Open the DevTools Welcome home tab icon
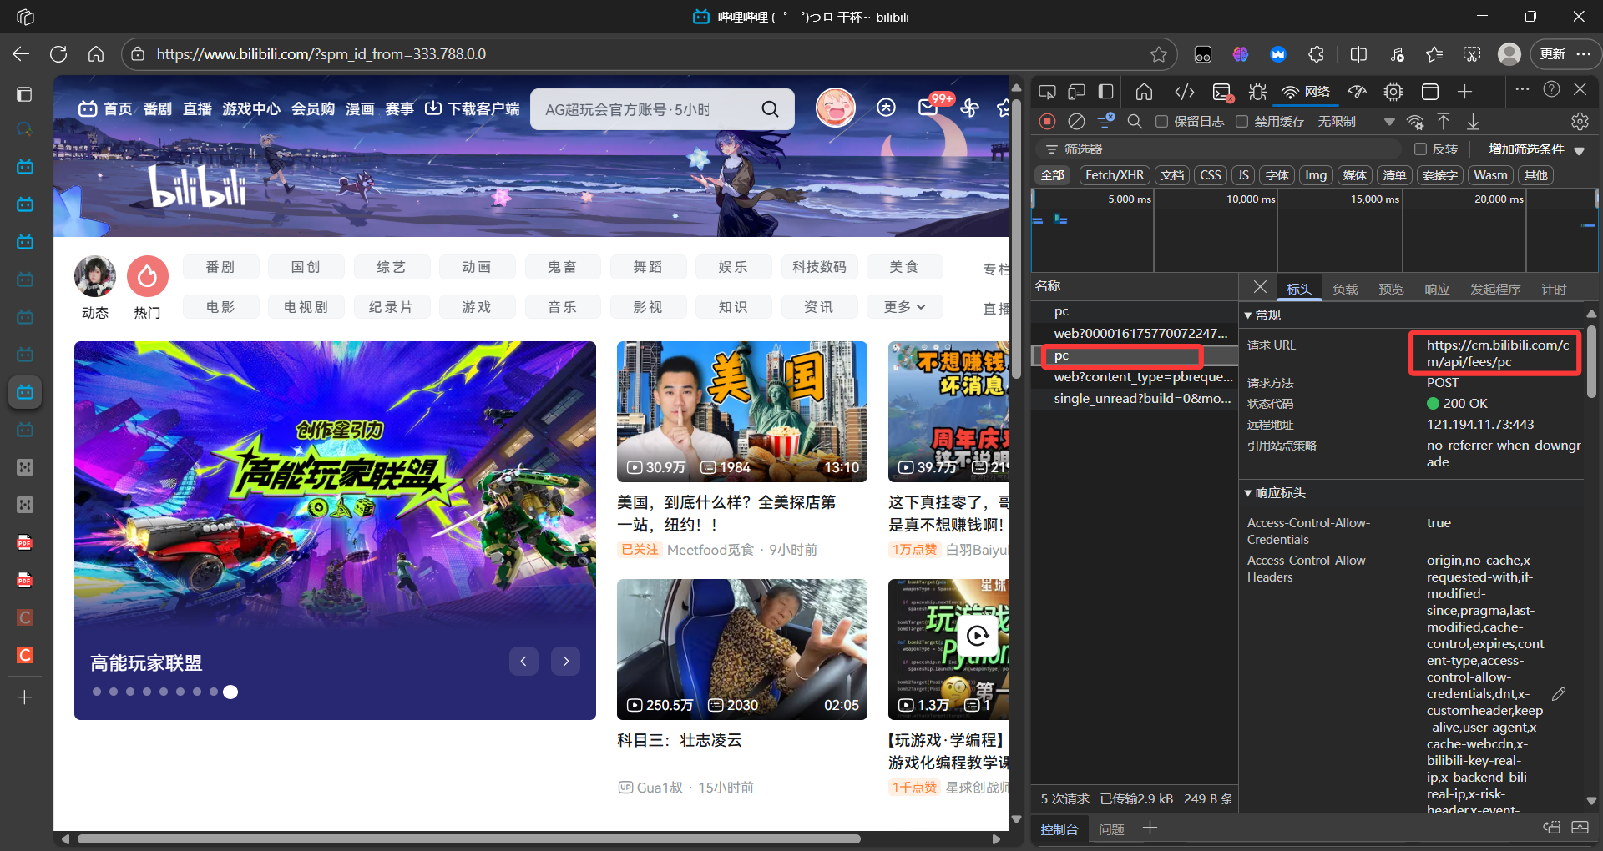This screenshot has height=851, width=1603. point(1144,92)
